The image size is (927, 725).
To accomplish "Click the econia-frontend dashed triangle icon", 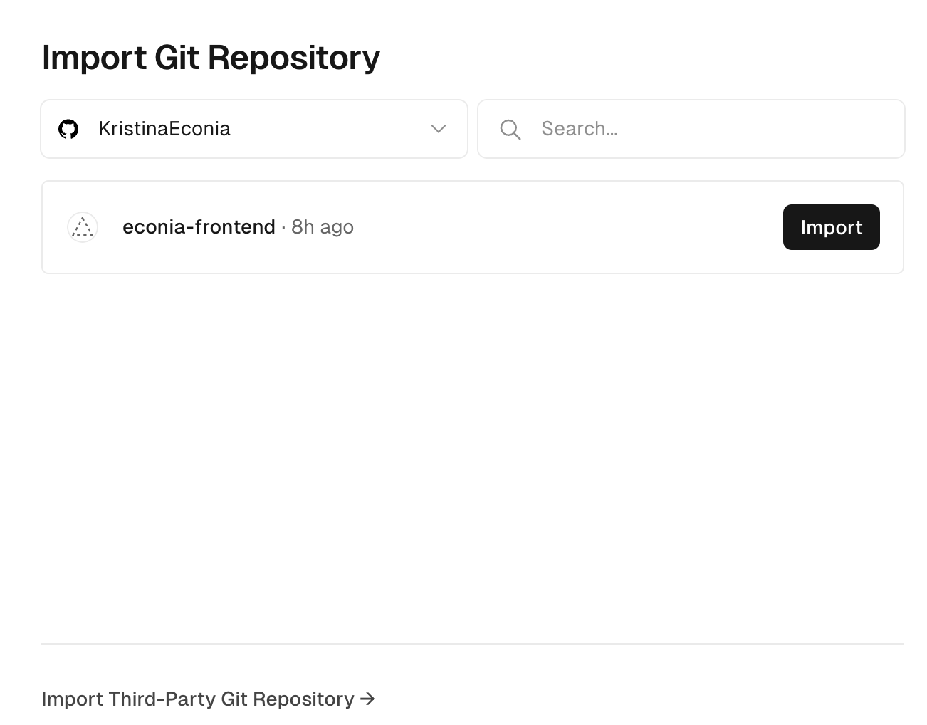I will (83, 227).
